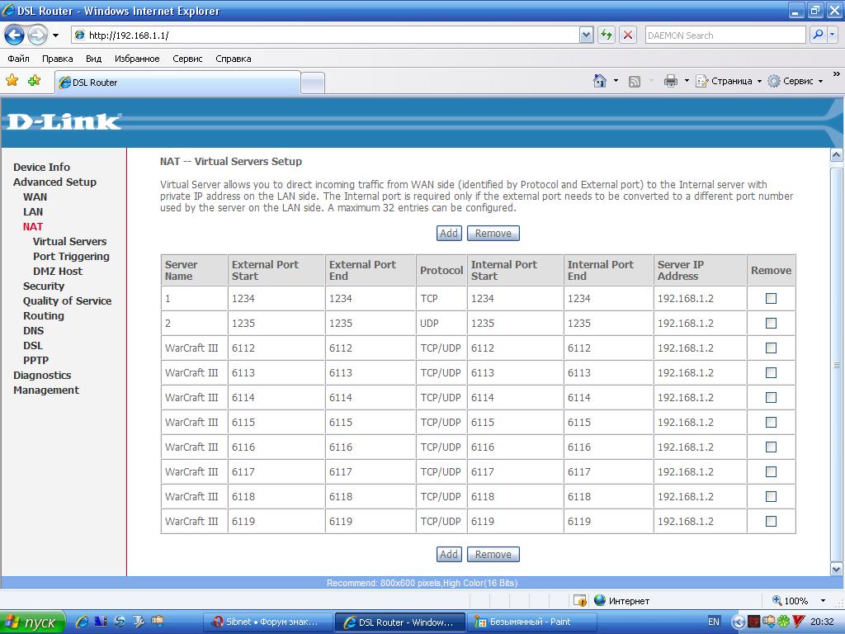The image size is (845, 634).
Task: Open a new blank browser tab
Action: click(313, 83)
